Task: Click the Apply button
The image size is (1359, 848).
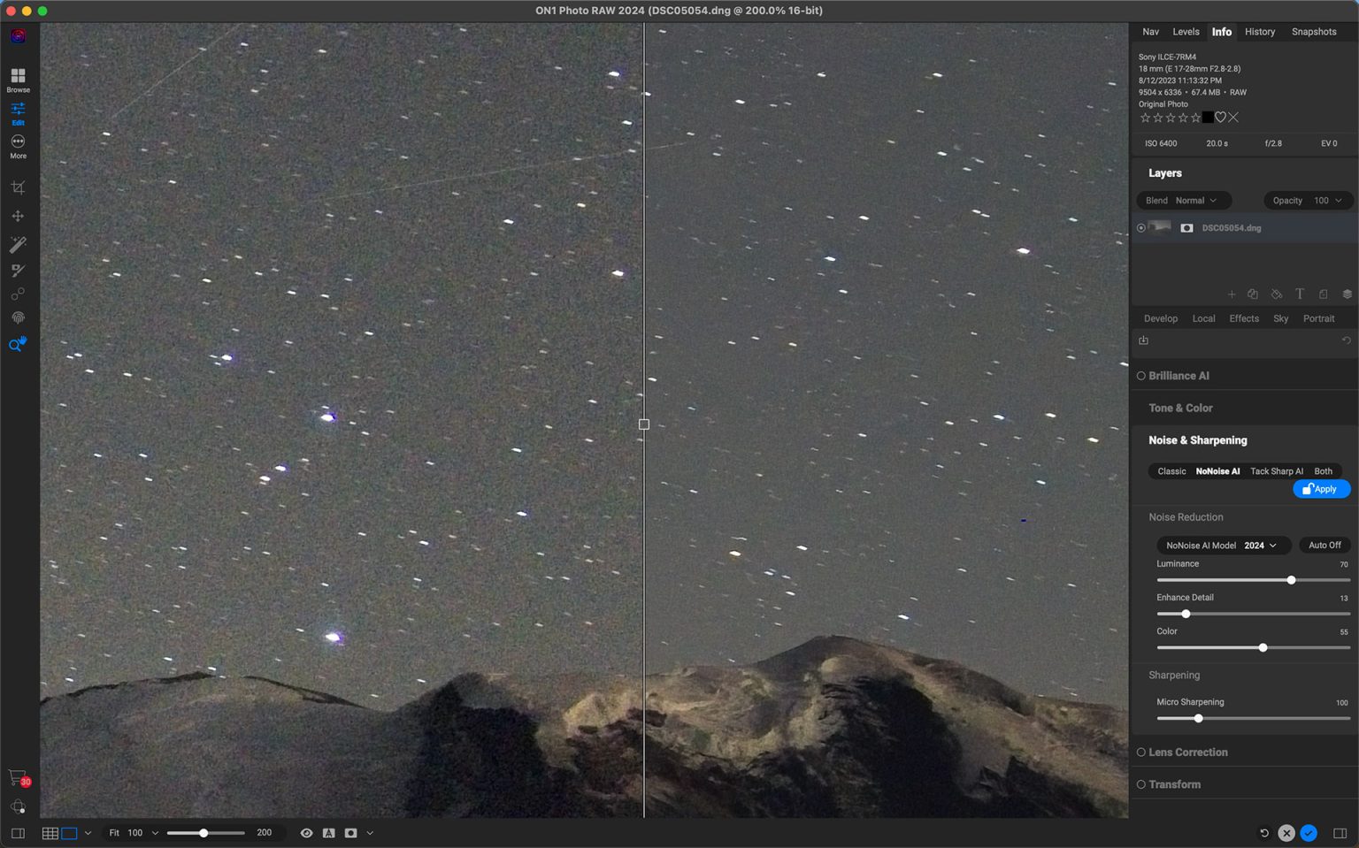Action: (1321, 488)
